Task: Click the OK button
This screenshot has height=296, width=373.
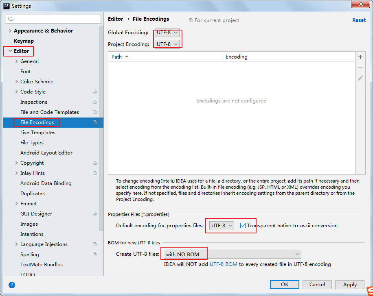Action: coord(284,285)
